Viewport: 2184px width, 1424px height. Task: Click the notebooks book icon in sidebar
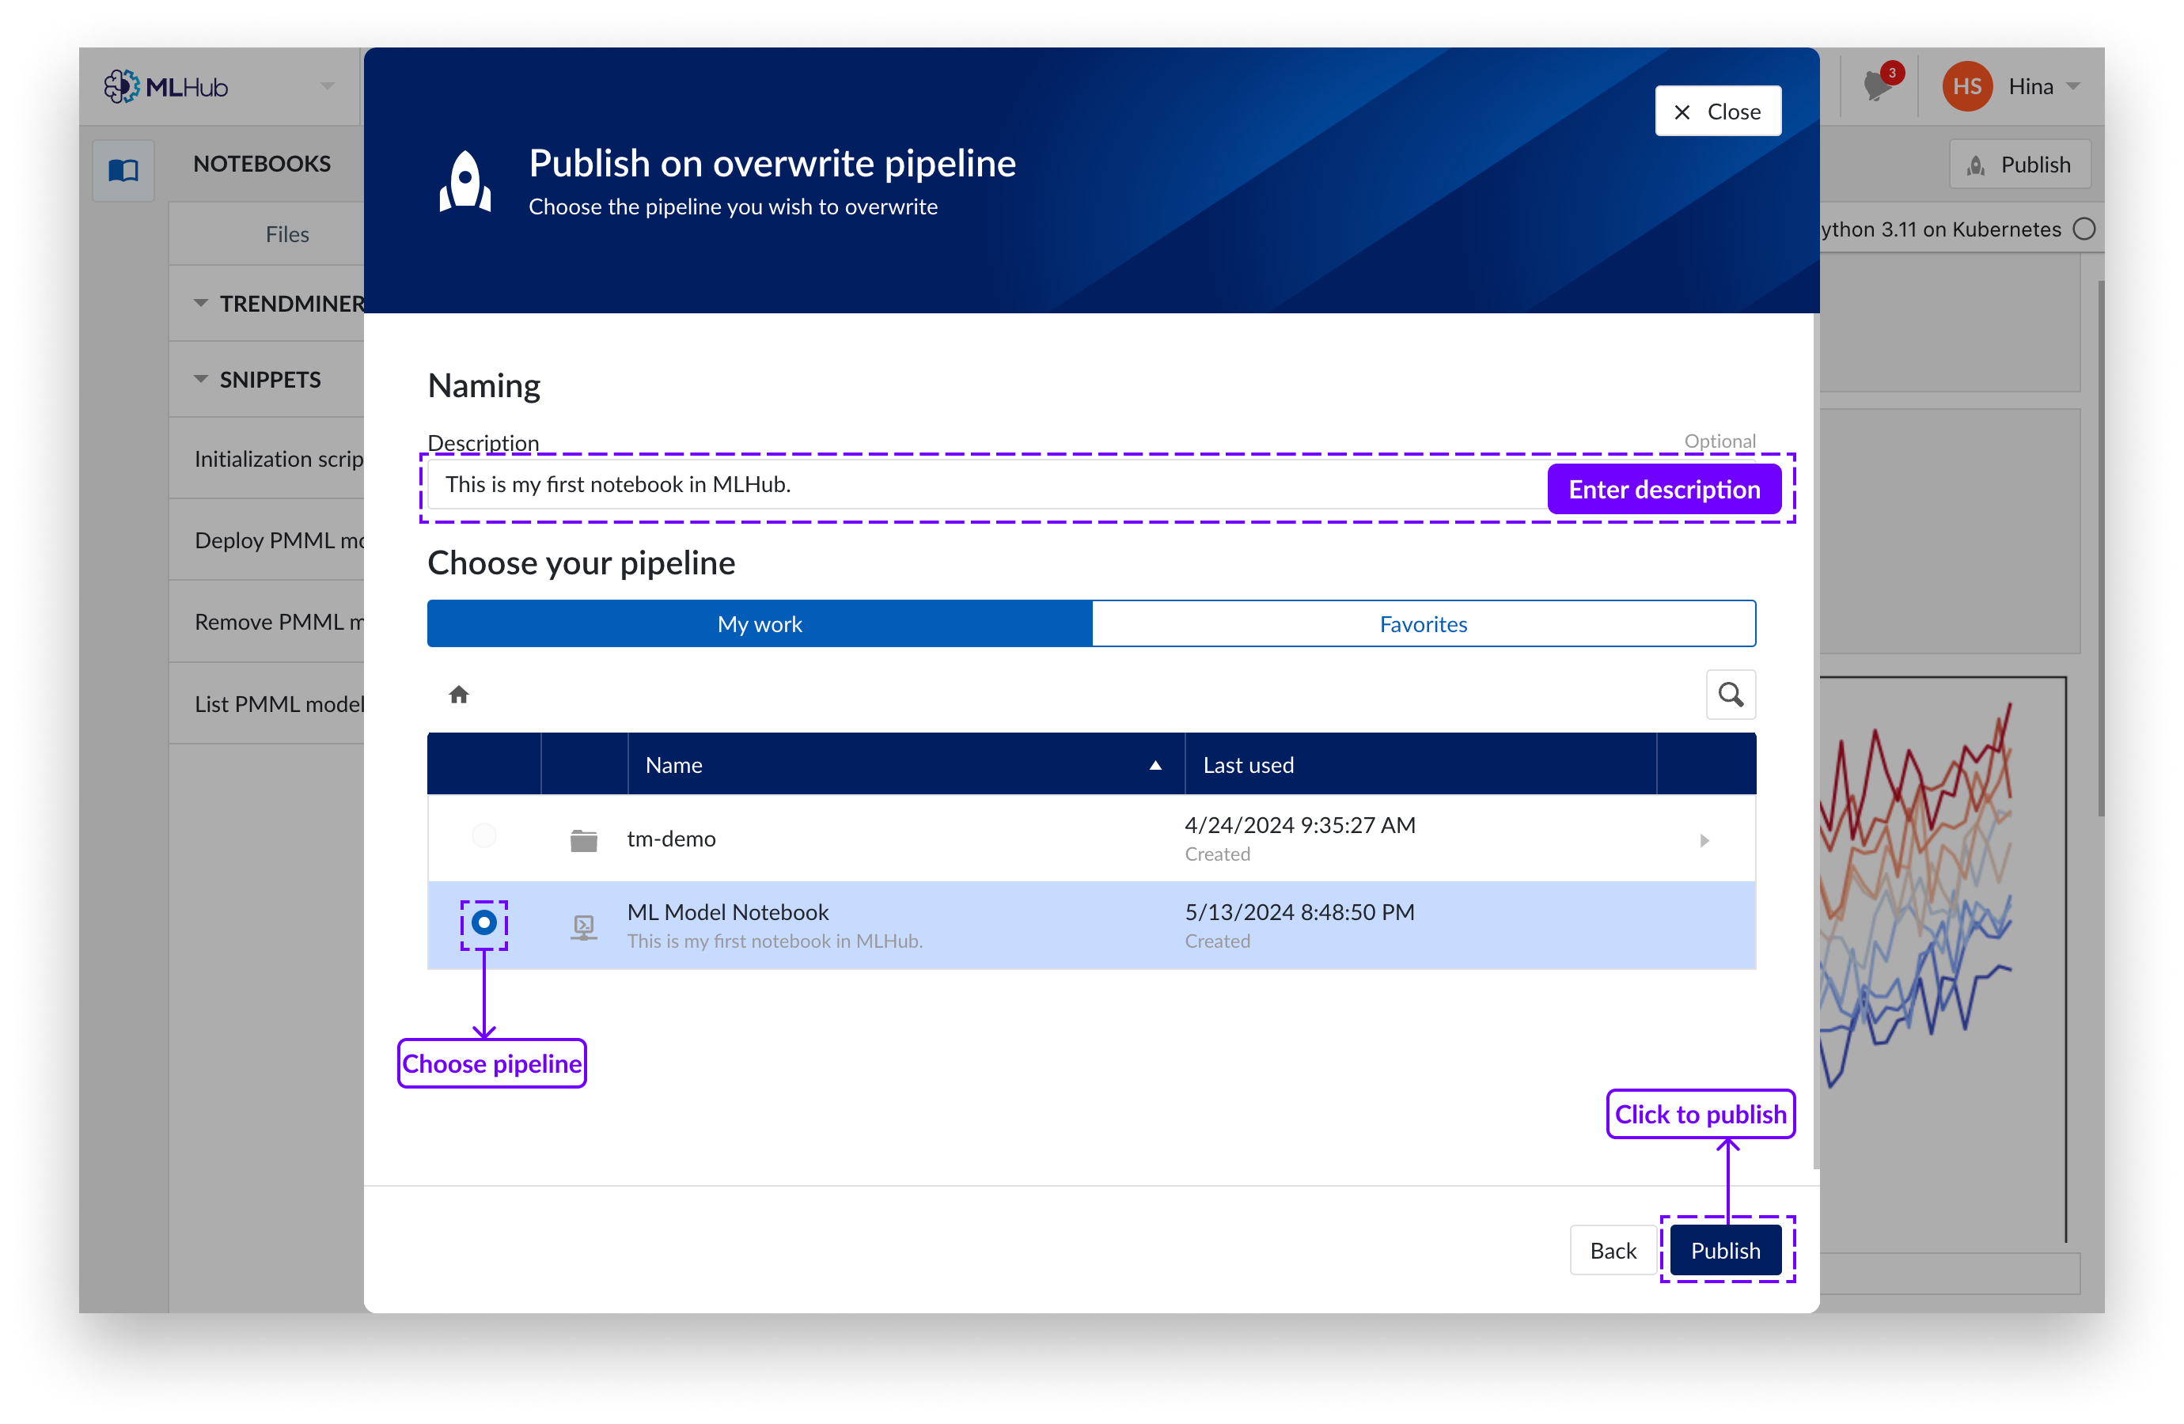[124, 170]
